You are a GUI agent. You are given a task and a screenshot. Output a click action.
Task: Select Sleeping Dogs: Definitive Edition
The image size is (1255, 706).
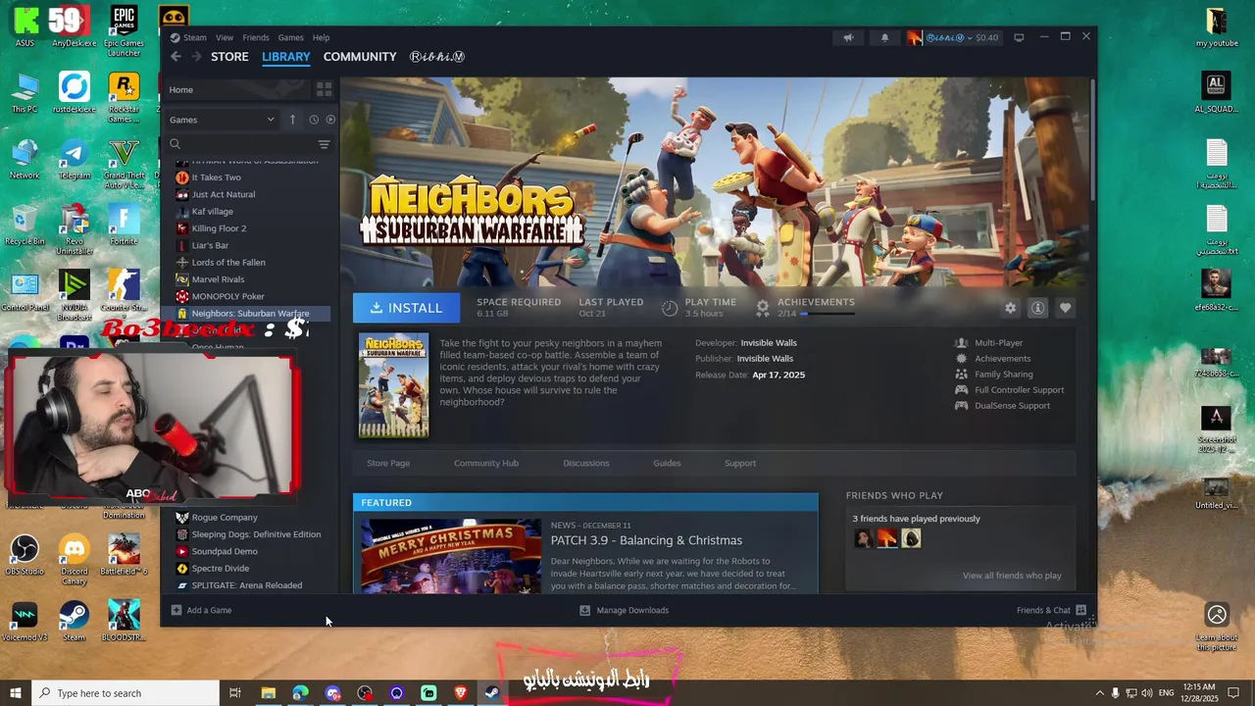(256, 534)
